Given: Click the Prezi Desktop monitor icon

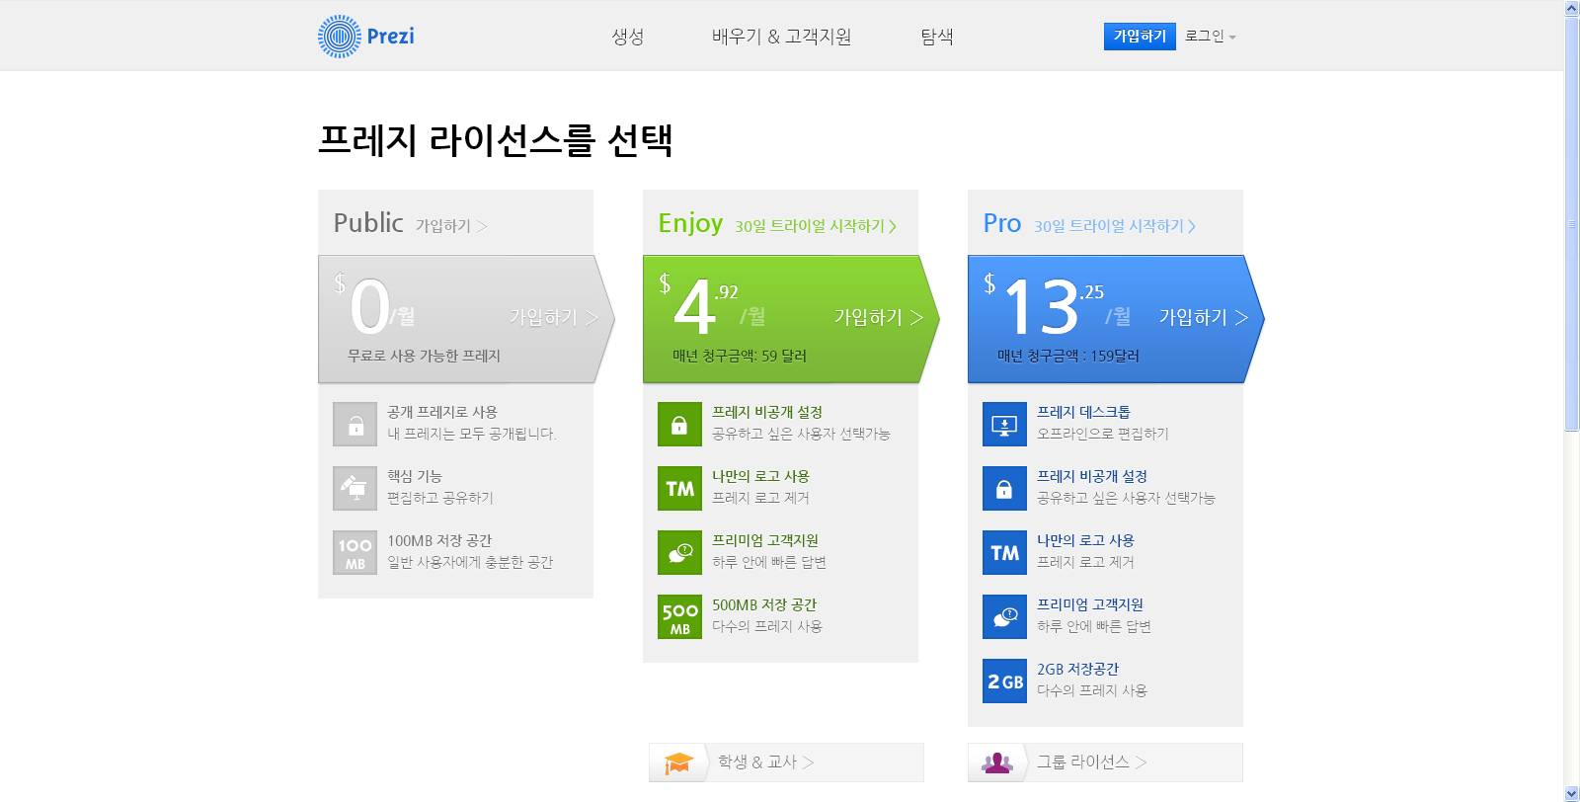Looking at the screenshot, I should 1004,425.
